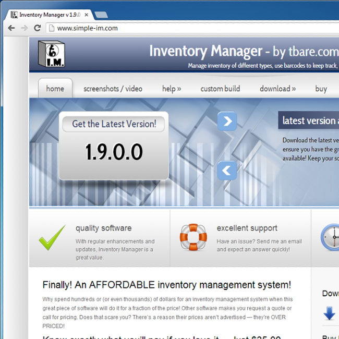Click the blue clock icon
The width and height of the screenshot is (339, 339).
point(330,237)
